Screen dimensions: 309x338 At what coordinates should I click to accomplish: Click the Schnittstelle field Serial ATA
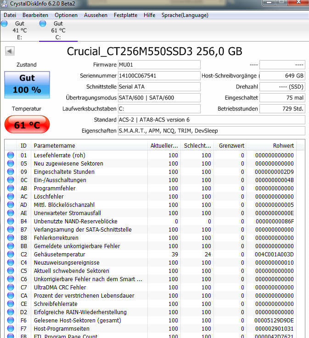[159, 87]
